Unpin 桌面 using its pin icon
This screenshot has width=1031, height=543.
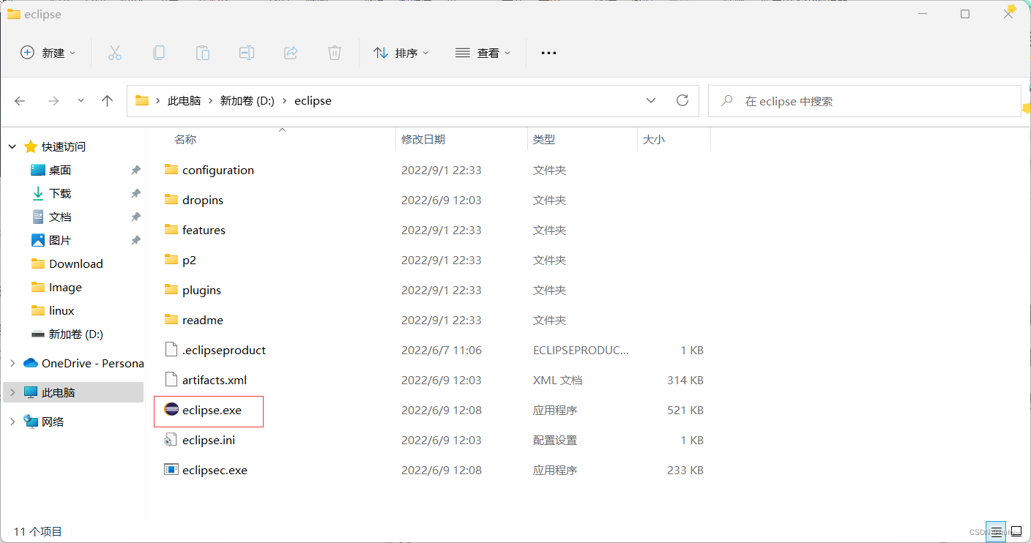click(x=135, y=170)
